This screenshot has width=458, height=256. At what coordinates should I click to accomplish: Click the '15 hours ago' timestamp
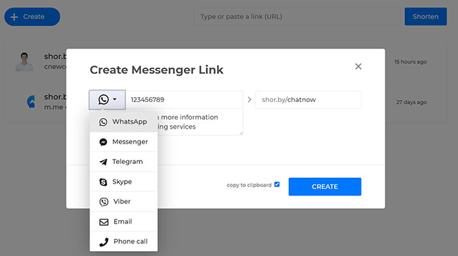(x=410, y=62)
